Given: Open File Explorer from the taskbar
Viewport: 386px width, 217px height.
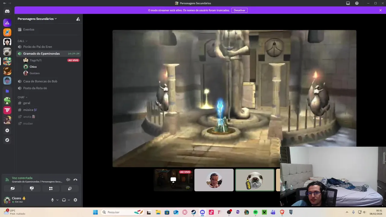Looking at the screenshot, I should (x=158, y=212).
